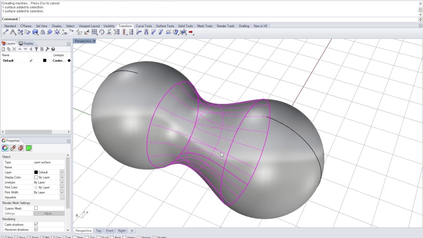Image resolution: width=423 pixels, height=238 pixels.
Task: Select the Smooth wavy lines icon
Action: click(x=169, y=32)
